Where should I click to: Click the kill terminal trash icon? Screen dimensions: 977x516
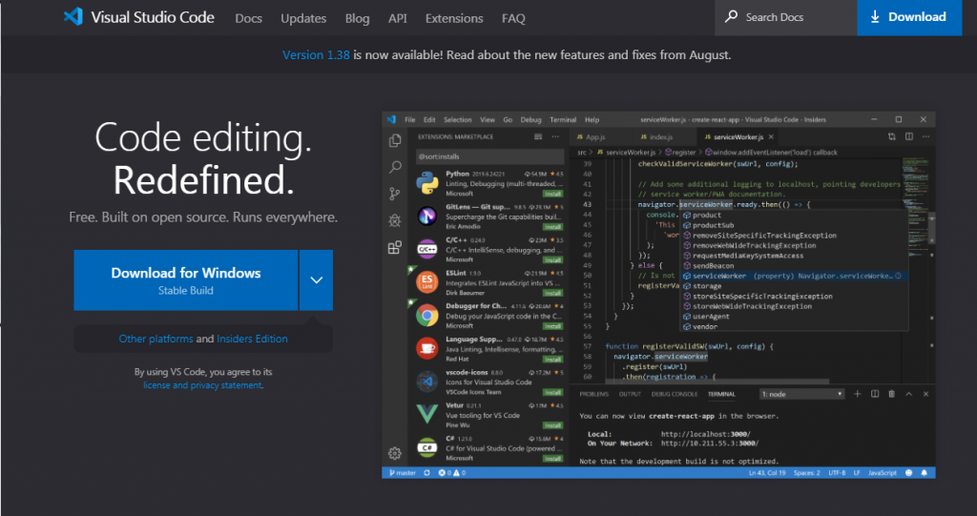tap(892, 394)
